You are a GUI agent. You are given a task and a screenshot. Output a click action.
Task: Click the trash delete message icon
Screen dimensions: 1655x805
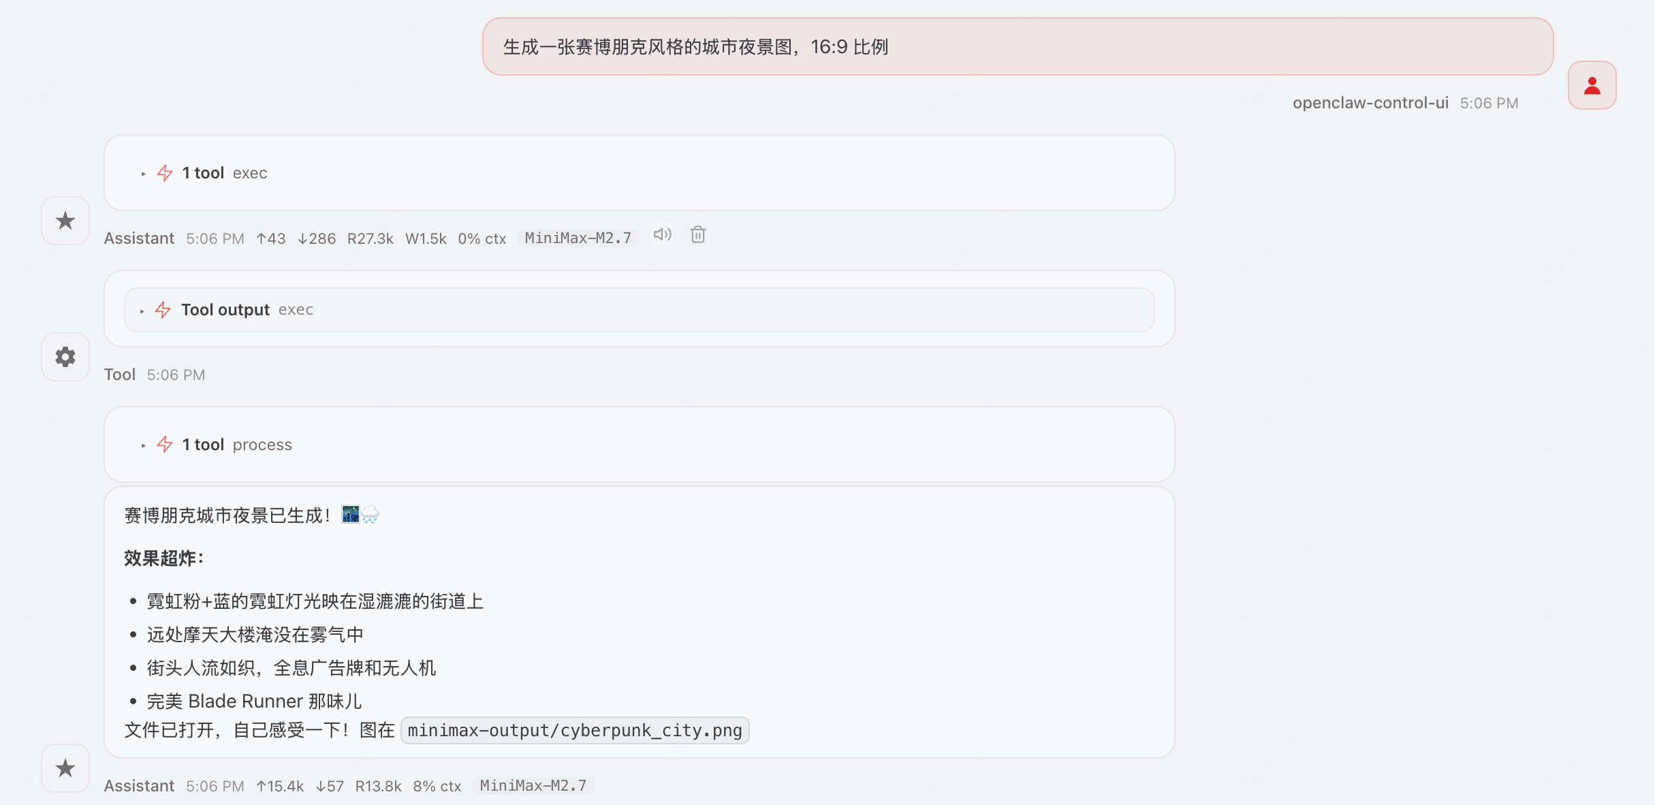click(x=697, y=235)
